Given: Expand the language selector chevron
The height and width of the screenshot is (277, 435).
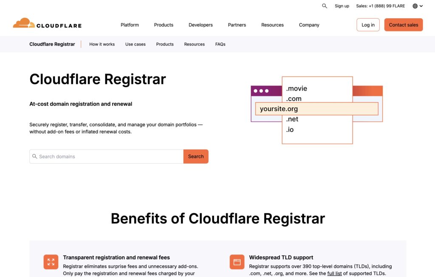Looking at the screenshot, I should pos(422,6).
